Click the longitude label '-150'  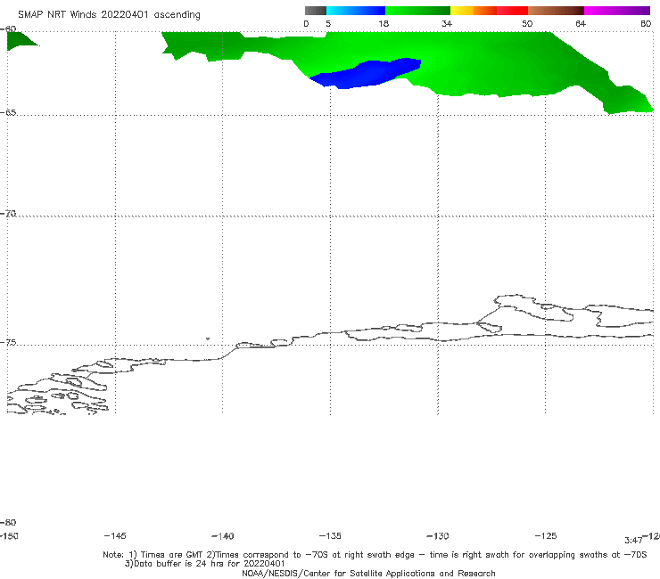pyautogui.click(x=9, y=536)
